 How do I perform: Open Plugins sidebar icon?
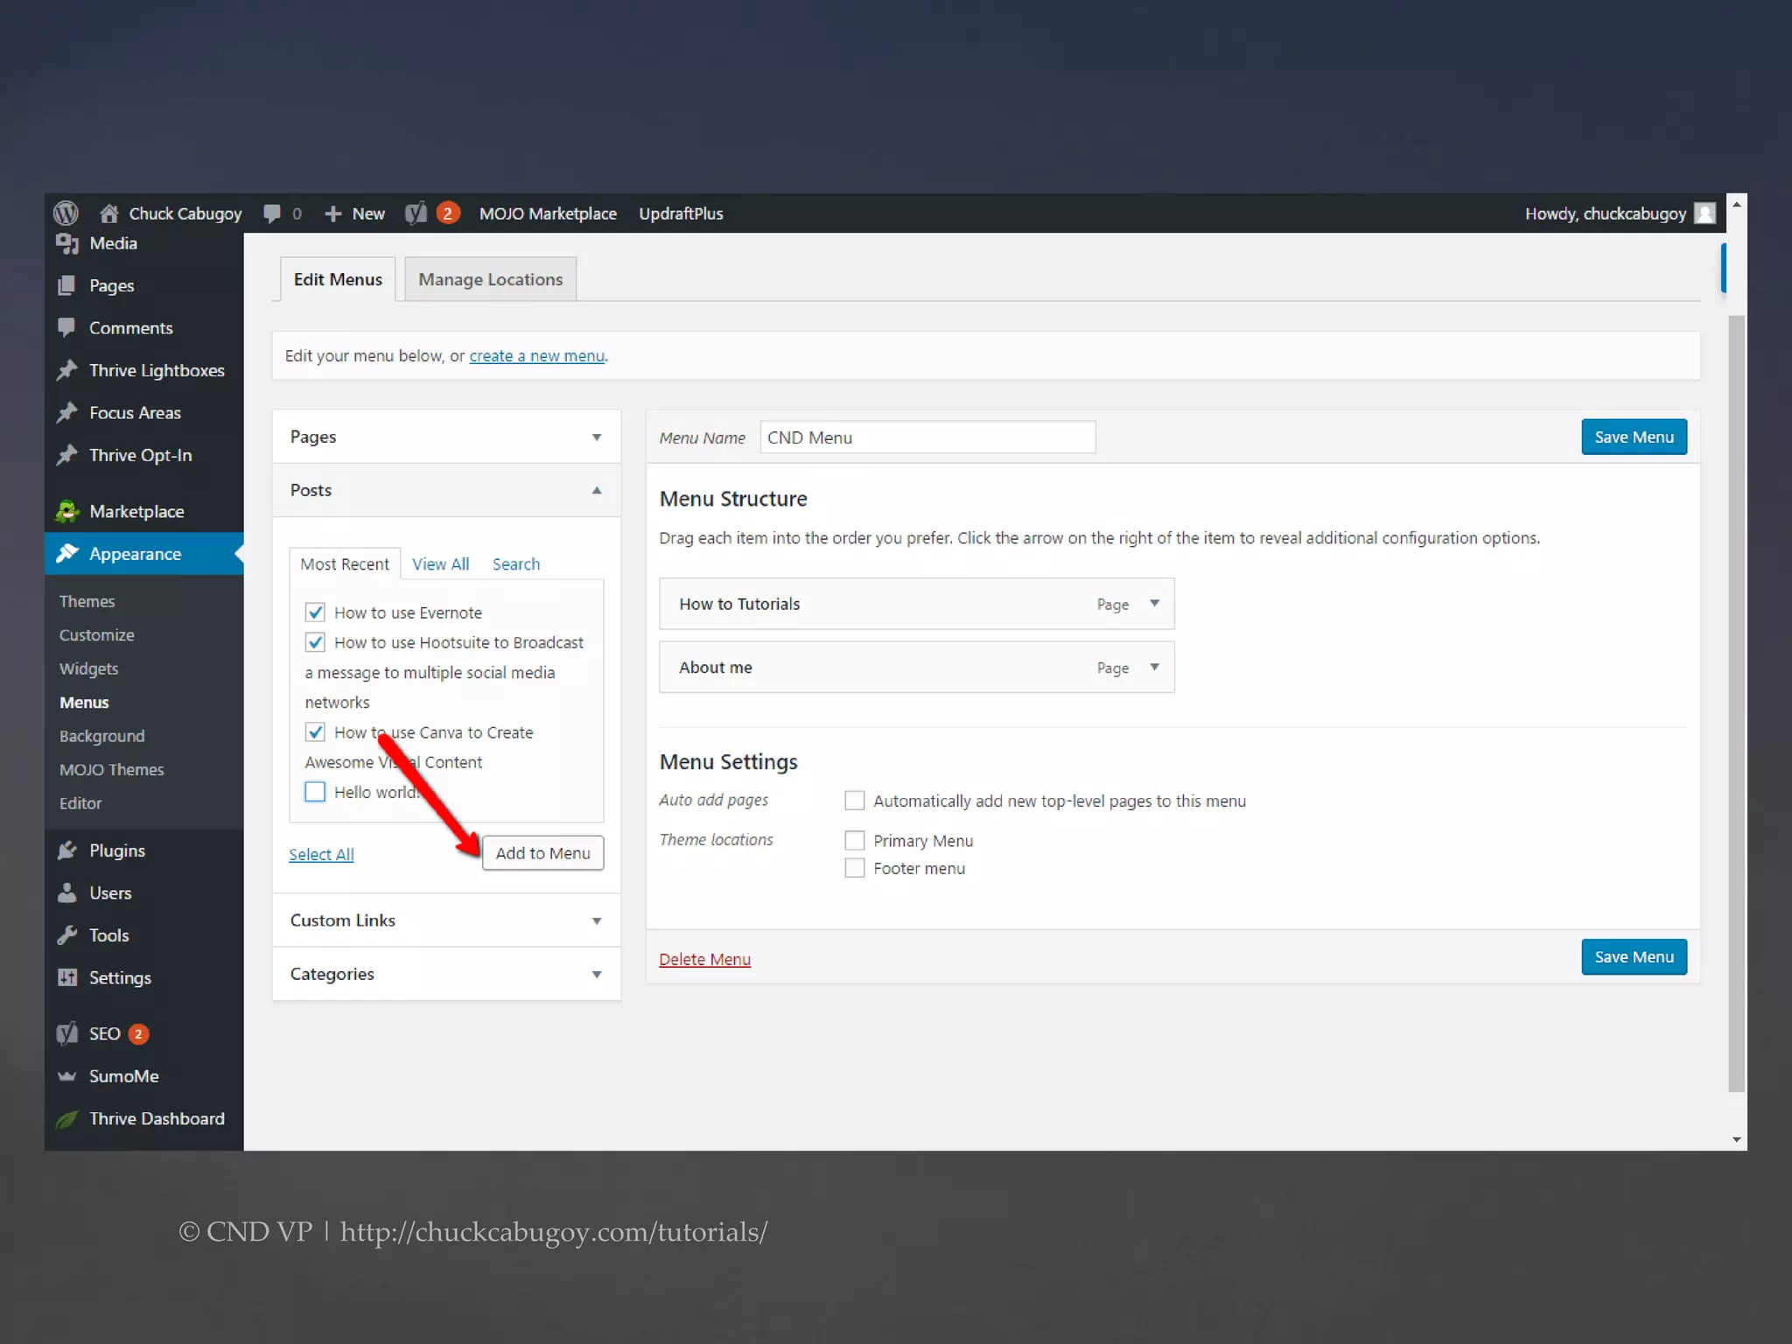click(x=67, y=850)
